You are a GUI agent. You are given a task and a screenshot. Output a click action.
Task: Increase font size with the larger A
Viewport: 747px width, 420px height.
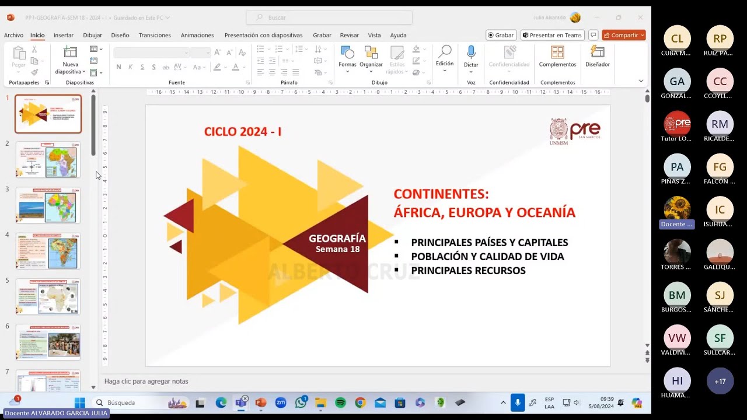point(217,52)
